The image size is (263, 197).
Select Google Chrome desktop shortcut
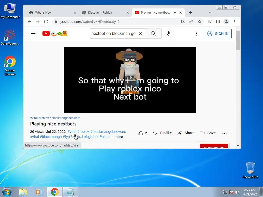10,66
